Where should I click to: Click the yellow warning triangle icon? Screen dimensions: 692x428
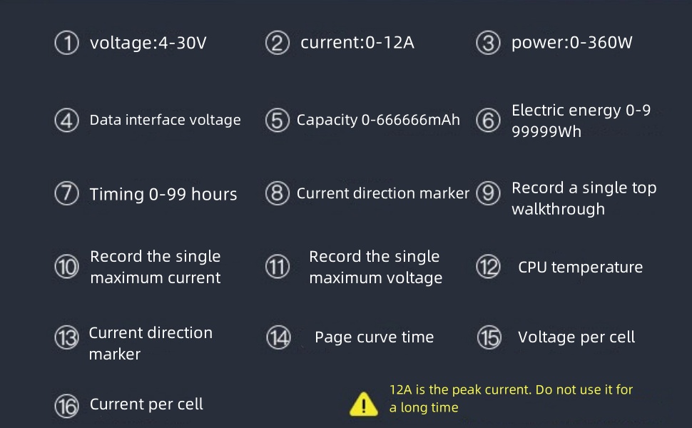(364, 404)
